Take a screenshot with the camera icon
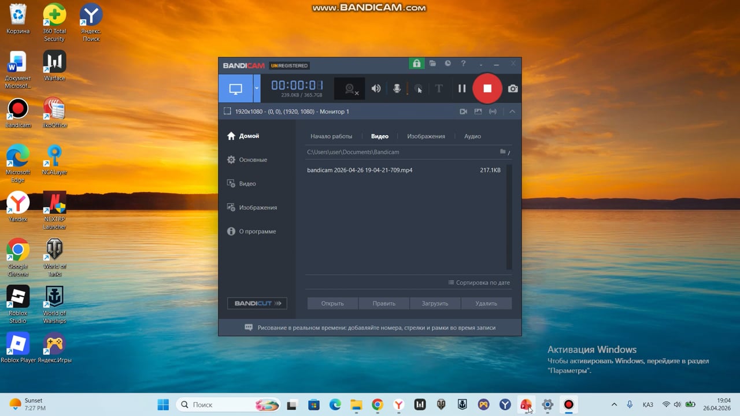 tap(513, 88)
